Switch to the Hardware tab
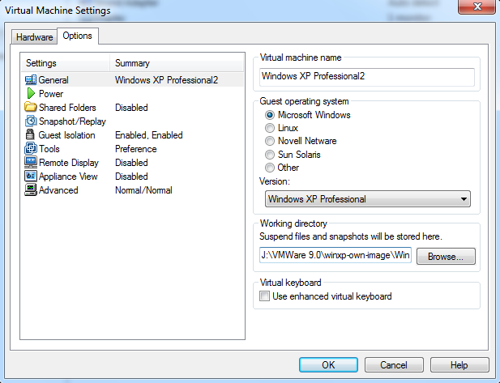500x383 pixels. click(34, 37)
